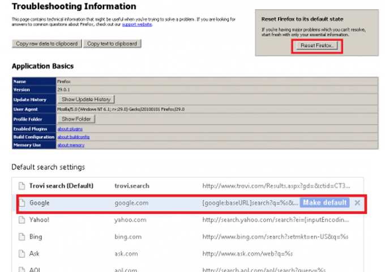The height and width of the screenshot is (272, 385).
Task: Click 'Reset Firefox to its default state' heading
Action: (302, 19)
